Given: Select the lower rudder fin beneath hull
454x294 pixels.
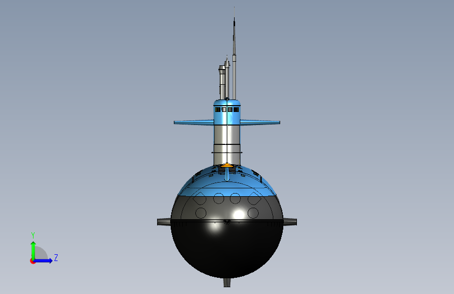Looking at the screenshot, I should [227, 282].
